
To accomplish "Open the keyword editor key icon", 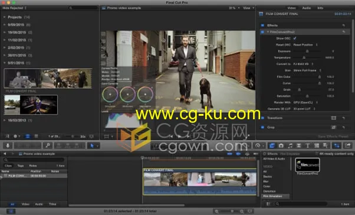I will (48, 146).
